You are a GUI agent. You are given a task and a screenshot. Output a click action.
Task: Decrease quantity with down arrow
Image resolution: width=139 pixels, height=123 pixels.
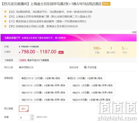[x=32, y=119]
